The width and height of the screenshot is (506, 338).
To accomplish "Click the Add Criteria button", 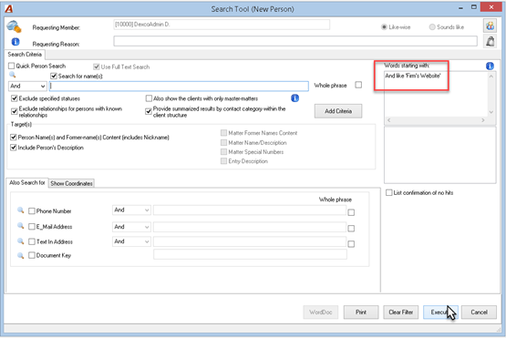I will click(338, 111).
